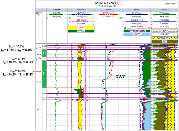The height and width of the screenshot is (131, 179).
Task: Open the Lithology track header
Action: 164,10
